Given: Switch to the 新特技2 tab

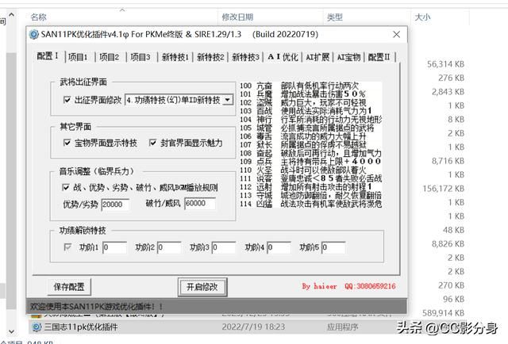Looking at the screenshot, I should coord(210,57).
